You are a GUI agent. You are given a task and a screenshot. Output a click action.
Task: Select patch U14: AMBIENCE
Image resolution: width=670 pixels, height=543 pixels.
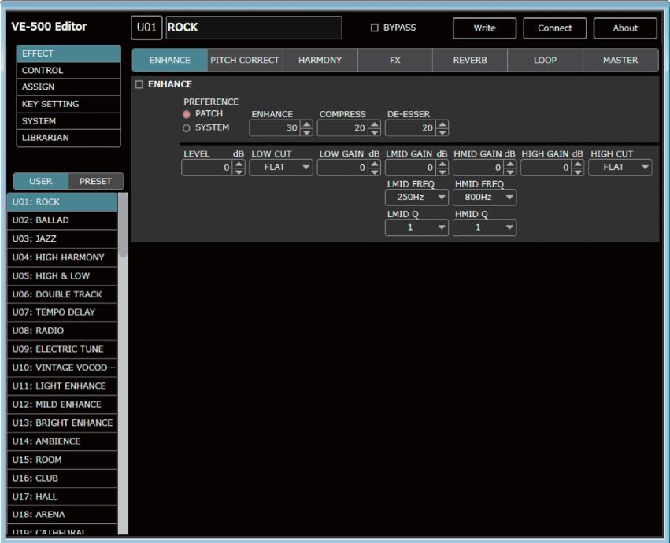[62, 441]
